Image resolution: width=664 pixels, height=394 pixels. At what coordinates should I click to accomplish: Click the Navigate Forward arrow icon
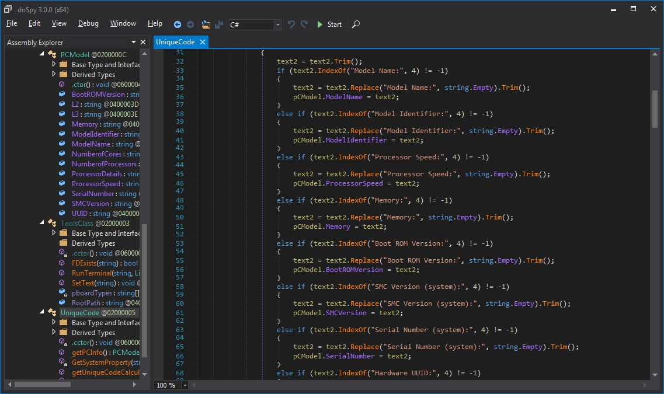(x=190, y=25)
